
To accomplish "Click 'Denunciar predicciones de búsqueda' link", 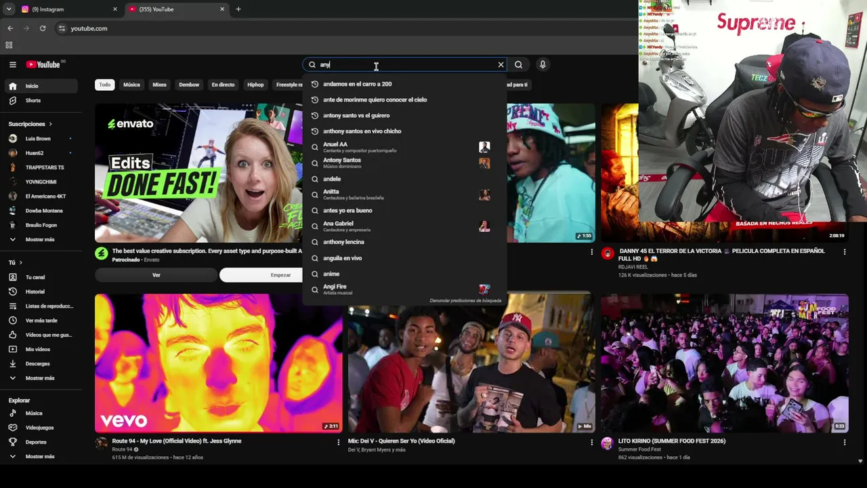I will click(465, 300).
